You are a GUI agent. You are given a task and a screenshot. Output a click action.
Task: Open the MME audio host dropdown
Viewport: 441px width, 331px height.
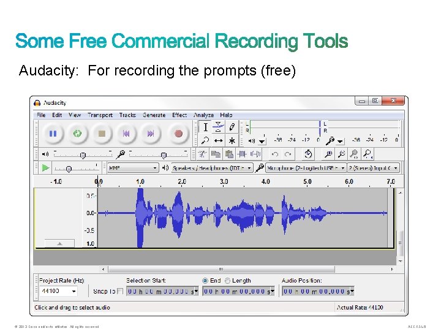point(133,168)
